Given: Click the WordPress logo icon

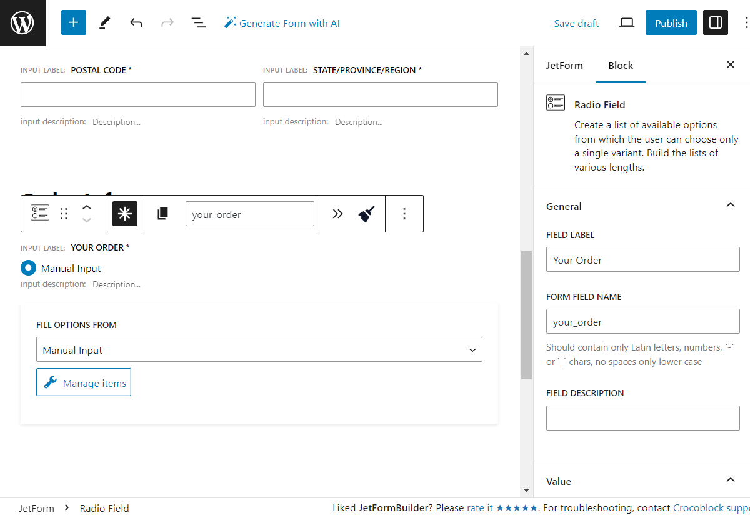Looking at the screenshot, I should 22,22.
